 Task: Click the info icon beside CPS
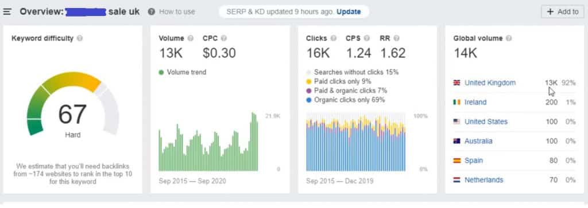coord(367,38)
